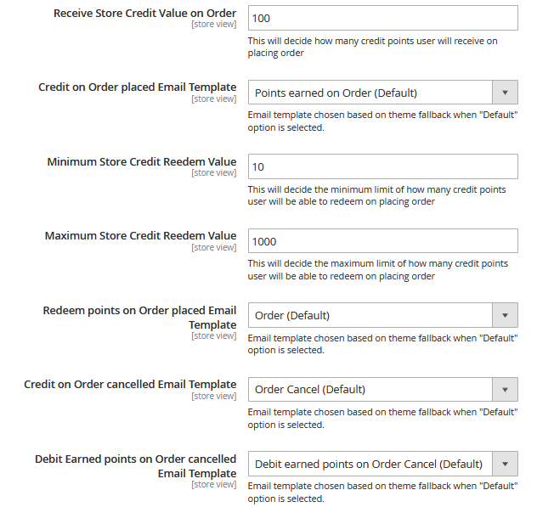This screenshot has height=507, width=537.
Task: Click arrow icon of Order (Default) select
Action: tap(506, 315)
